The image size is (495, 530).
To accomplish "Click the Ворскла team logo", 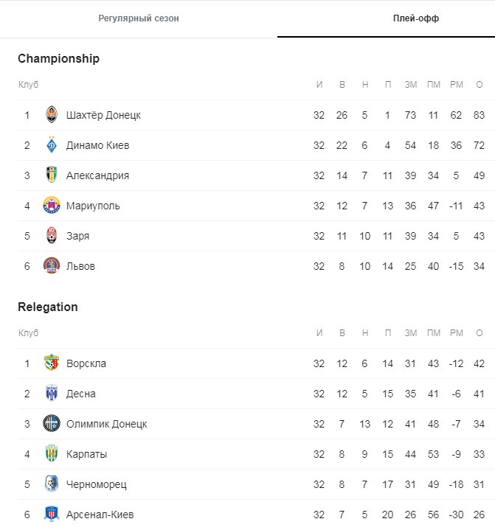I will coord(52,363).
